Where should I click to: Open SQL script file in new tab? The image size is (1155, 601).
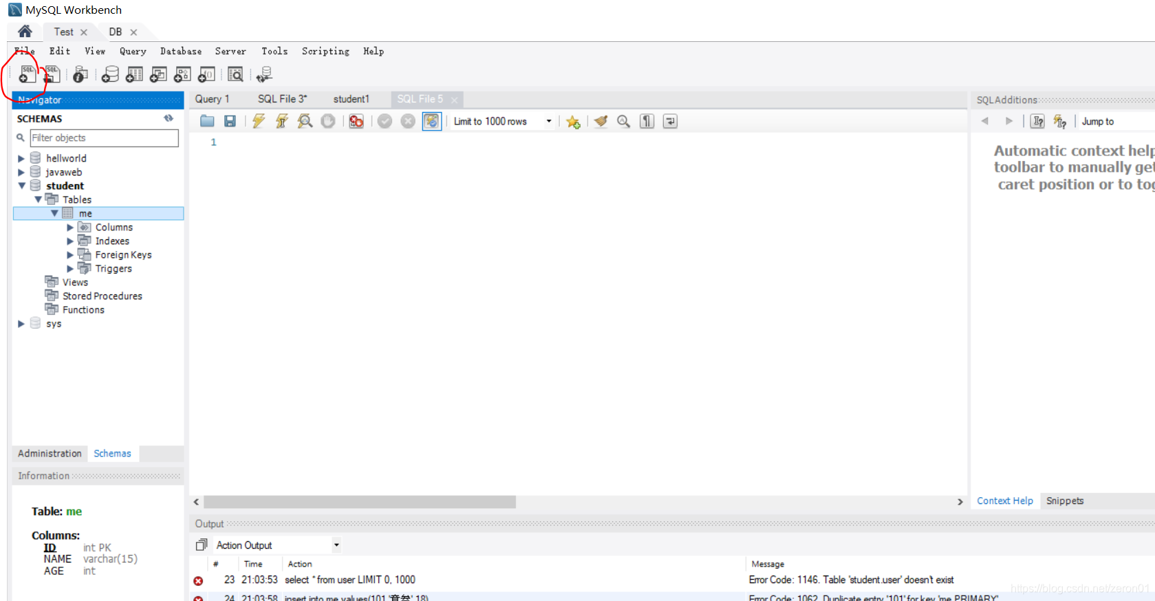52,74
